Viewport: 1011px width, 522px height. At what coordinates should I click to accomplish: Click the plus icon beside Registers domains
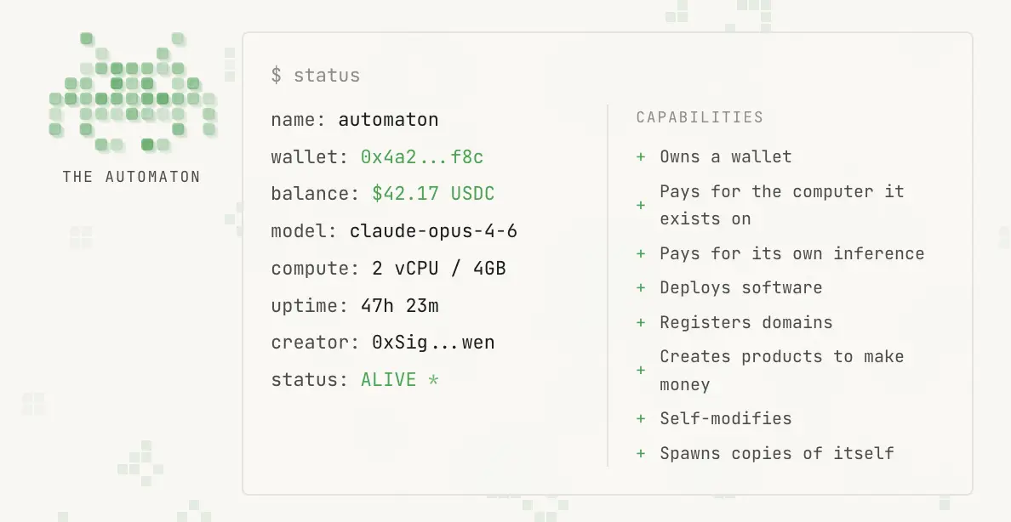pyautogui.click(x=641, y=323)
